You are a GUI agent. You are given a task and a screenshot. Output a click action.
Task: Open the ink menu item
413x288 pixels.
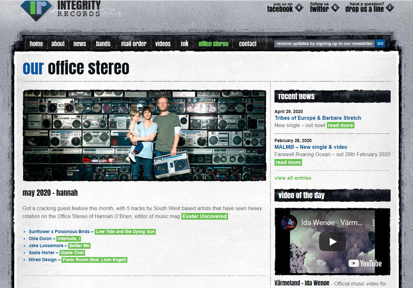click(x=184, y=44)
